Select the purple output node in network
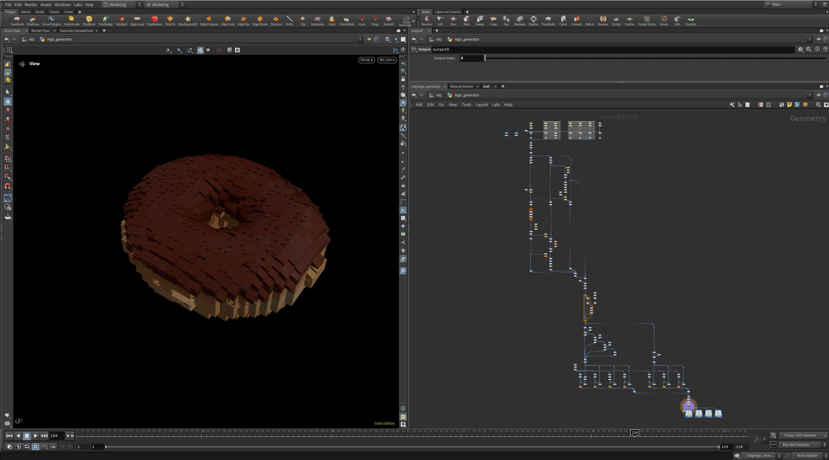This screenshot has height=460, width=829. pyautogui.click(x=688, y=406)
